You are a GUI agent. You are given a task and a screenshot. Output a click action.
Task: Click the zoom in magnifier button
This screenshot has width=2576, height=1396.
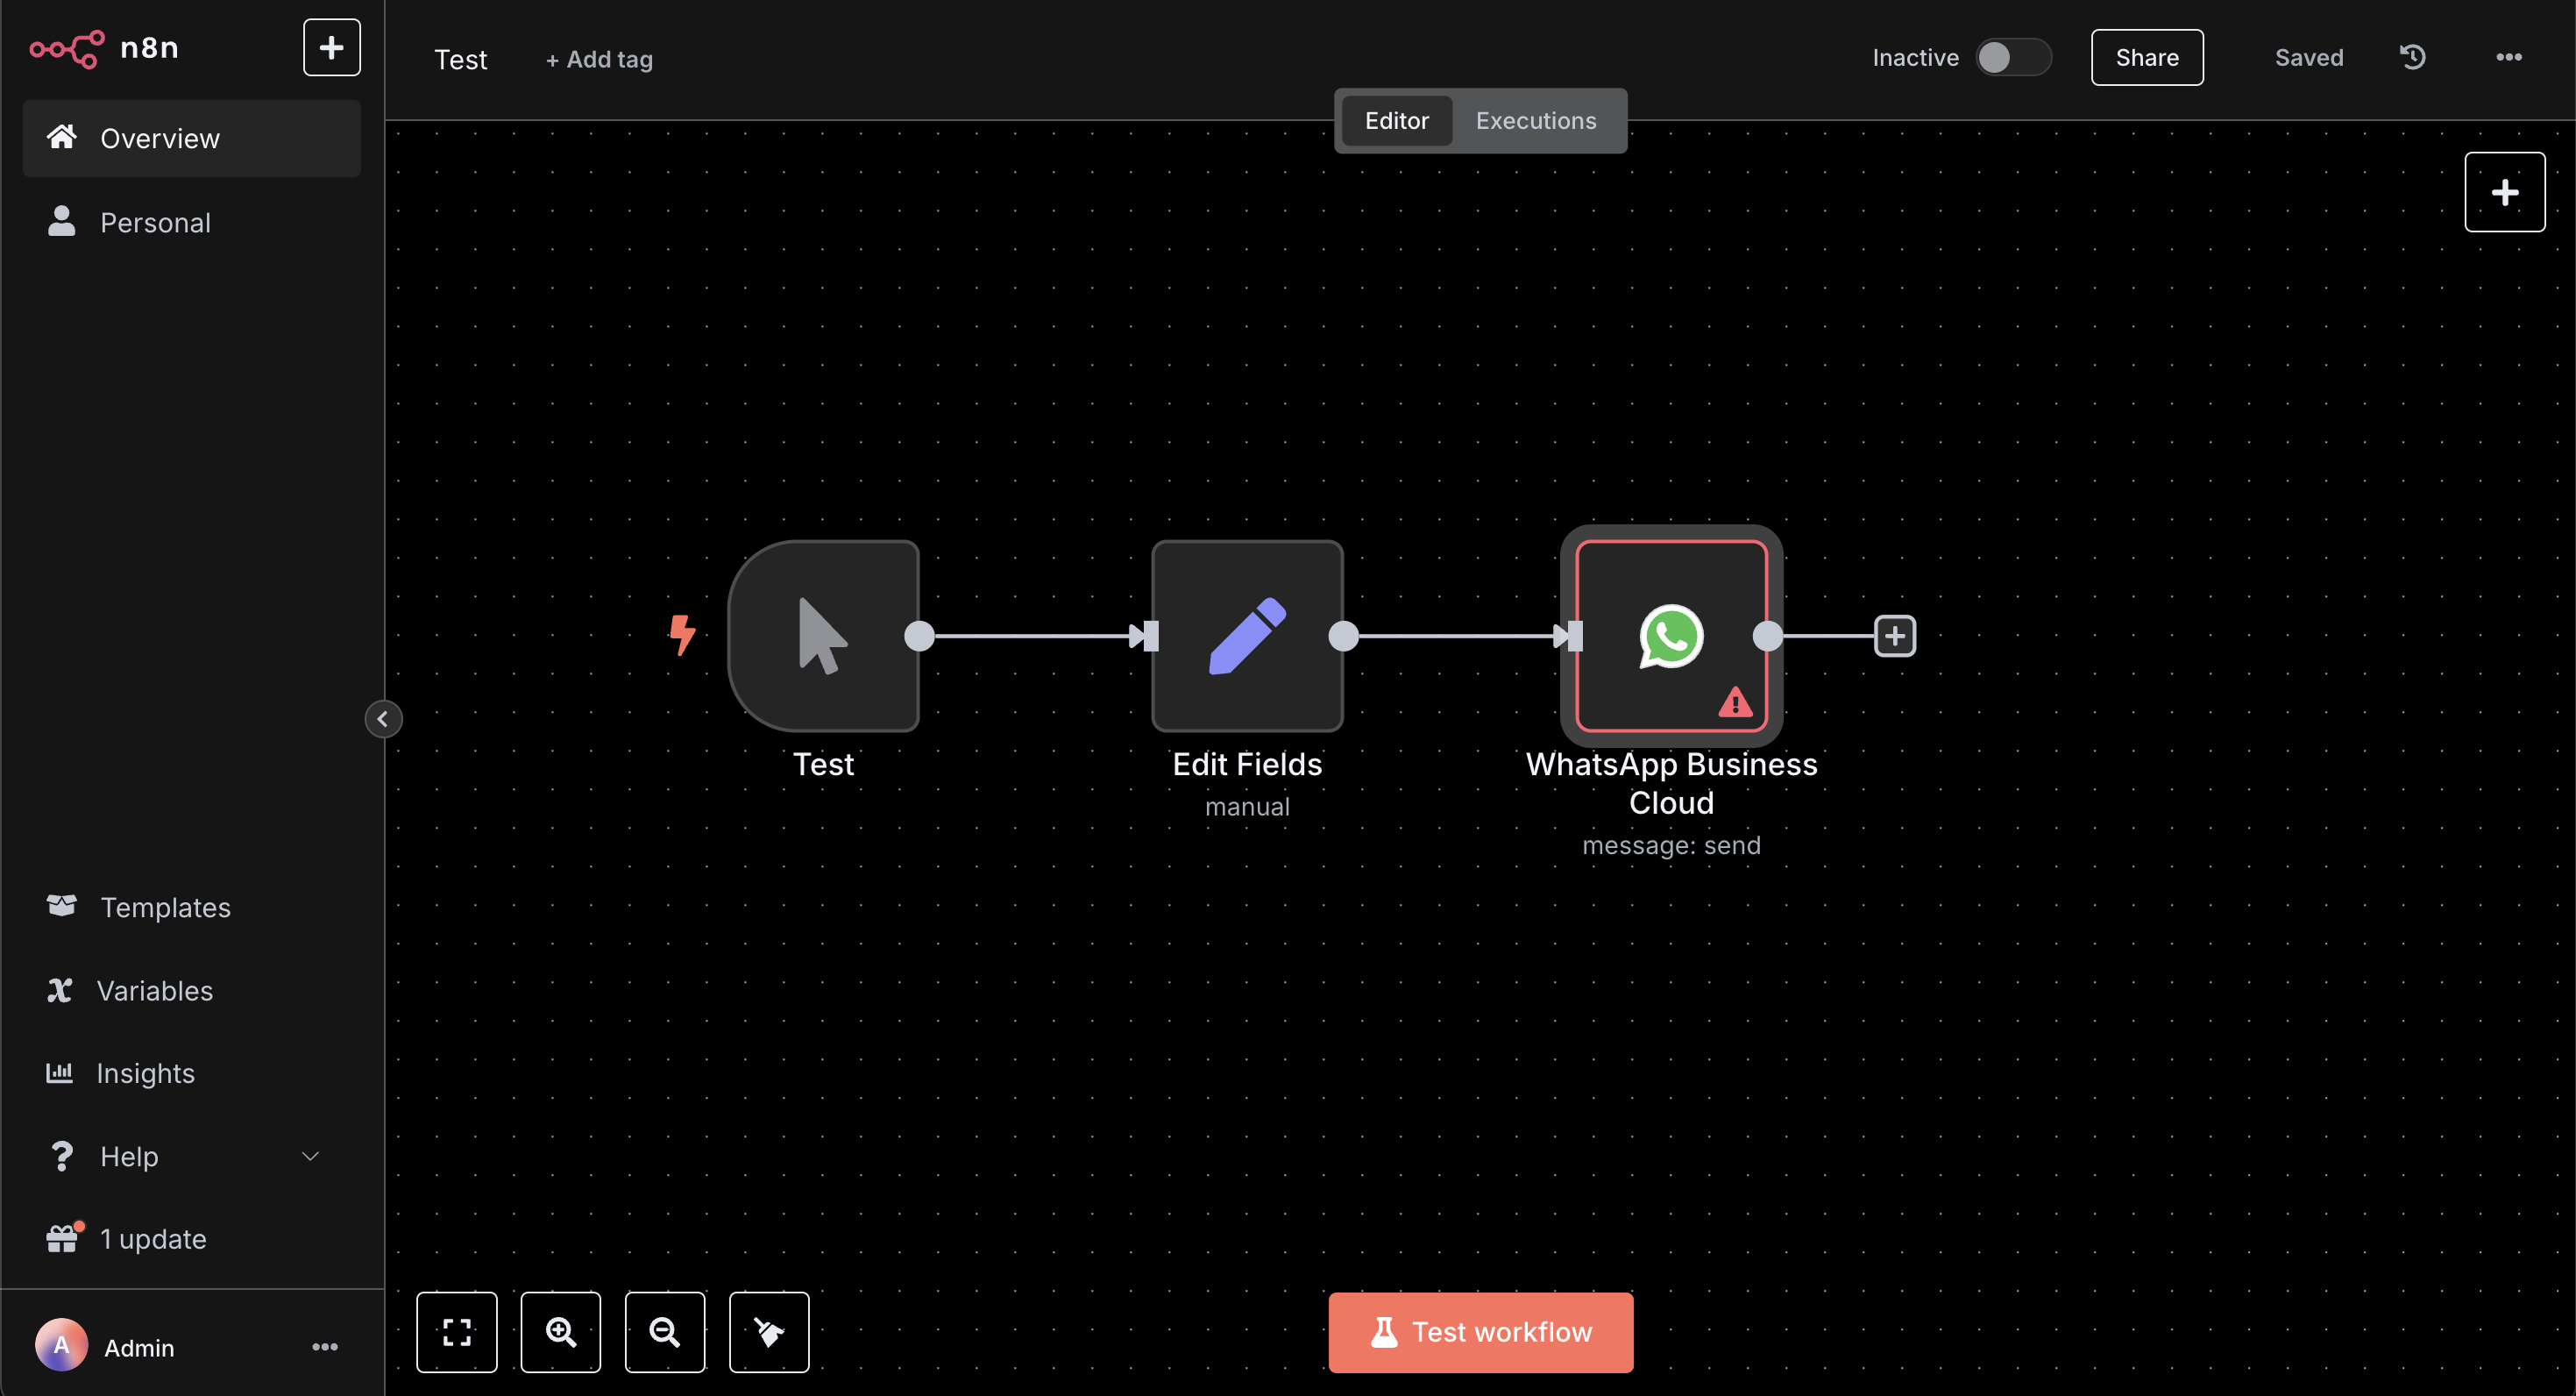(560, 1332)
